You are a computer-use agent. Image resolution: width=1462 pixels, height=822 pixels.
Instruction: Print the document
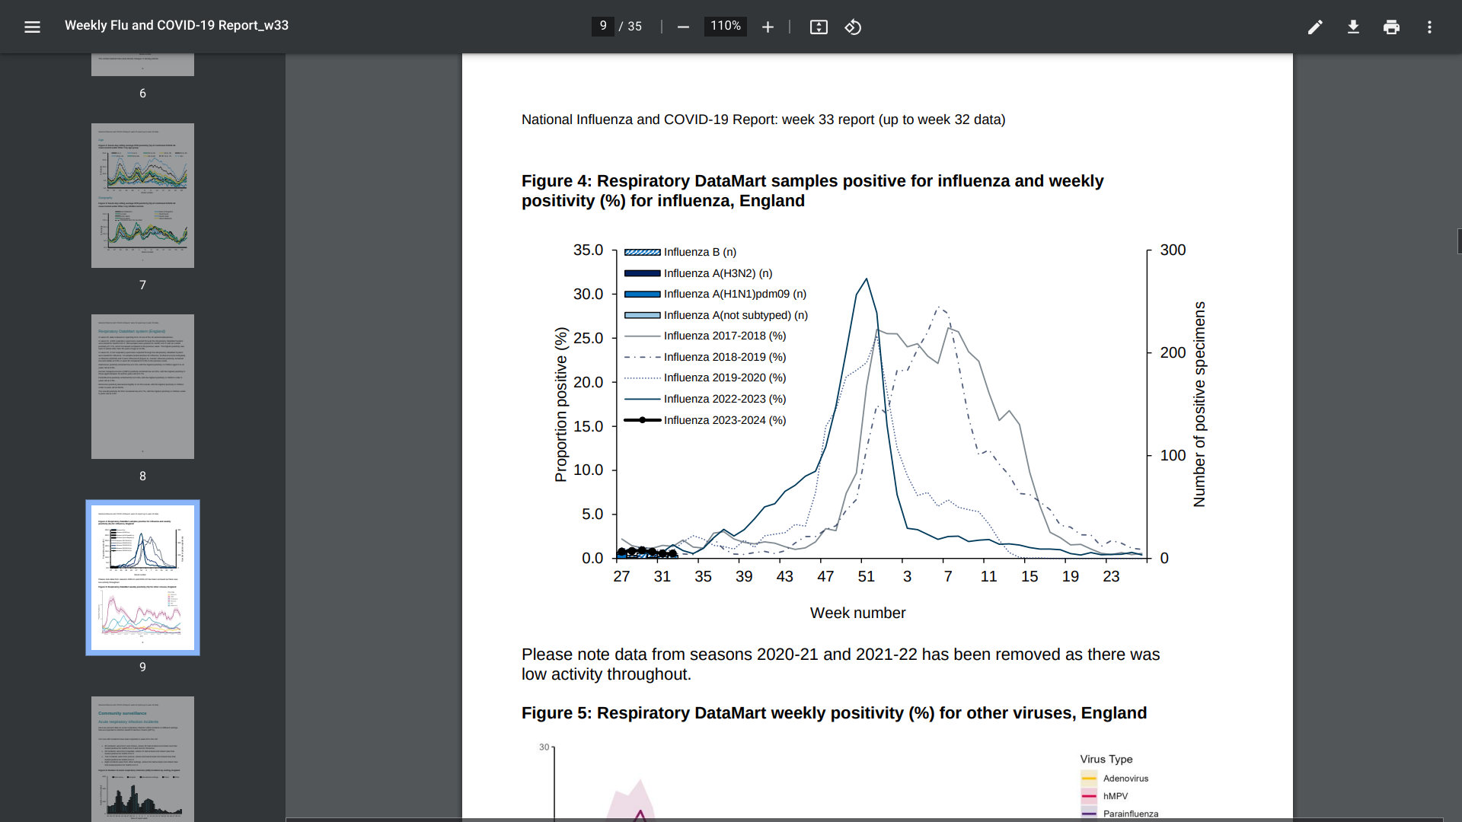(x=1391, y=27)
